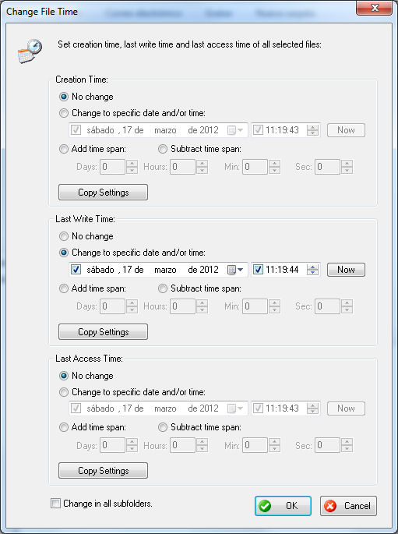Viewport: 398px width, 534px height.
Task: Select Subtract time span under Last Write Time
Action: tap(163, 288)
